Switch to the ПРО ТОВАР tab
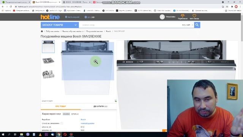This screenshot has width=243, height=137. coord(61,107)
